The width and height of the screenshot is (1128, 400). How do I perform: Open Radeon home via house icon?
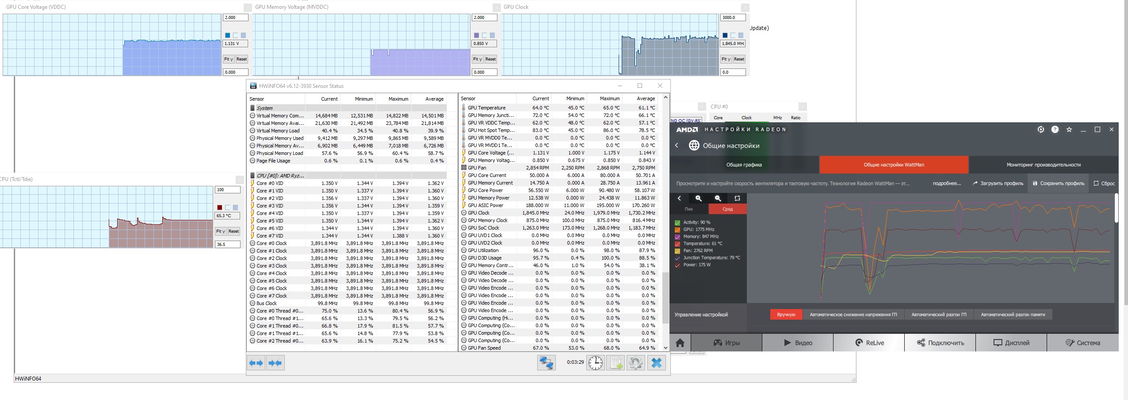[680, 343]
